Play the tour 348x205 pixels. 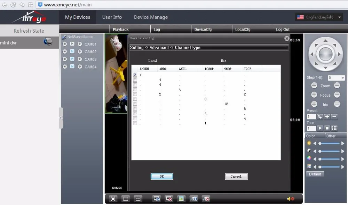(x=319, y=128)
